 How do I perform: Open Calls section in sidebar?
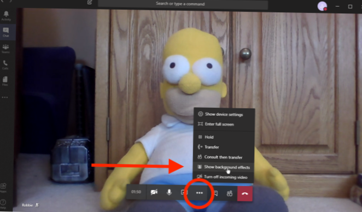[5, 65]
